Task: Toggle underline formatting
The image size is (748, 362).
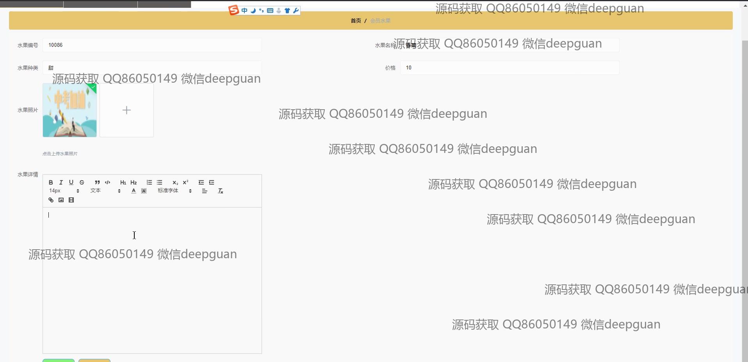Action: pos(71,183)
